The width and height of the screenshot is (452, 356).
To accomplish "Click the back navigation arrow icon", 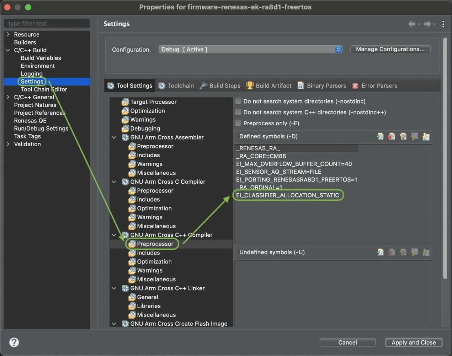I will coord(412,24).
